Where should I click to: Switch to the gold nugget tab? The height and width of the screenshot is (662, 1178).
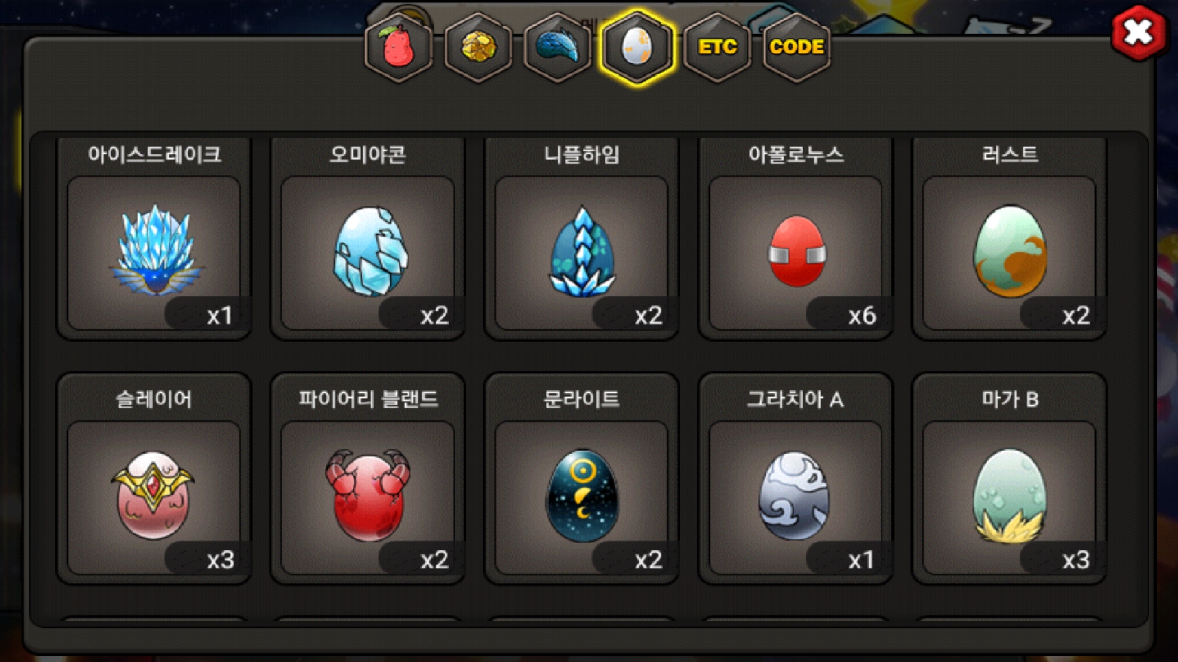478,47
